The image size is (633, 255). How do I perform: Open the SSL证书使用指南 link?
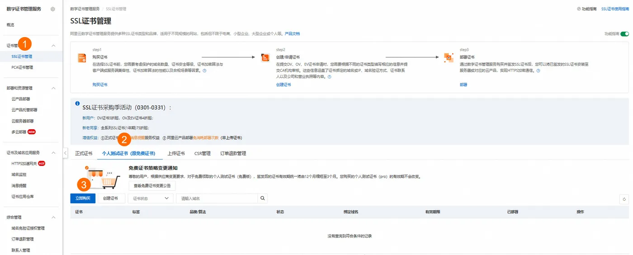[x=615, y=9]
